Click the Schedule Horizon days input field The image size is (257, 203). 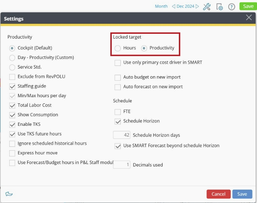[122, 135]
